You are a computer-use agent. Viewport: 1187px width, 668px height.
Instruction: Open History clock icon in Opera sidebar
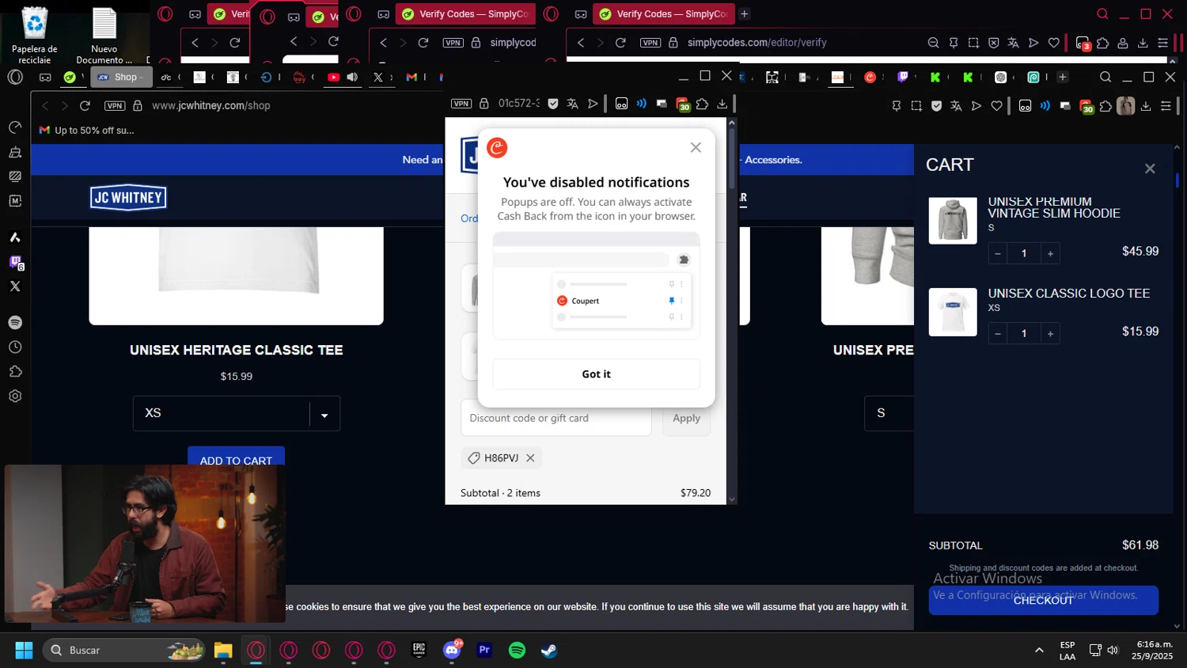coord(15,347)
